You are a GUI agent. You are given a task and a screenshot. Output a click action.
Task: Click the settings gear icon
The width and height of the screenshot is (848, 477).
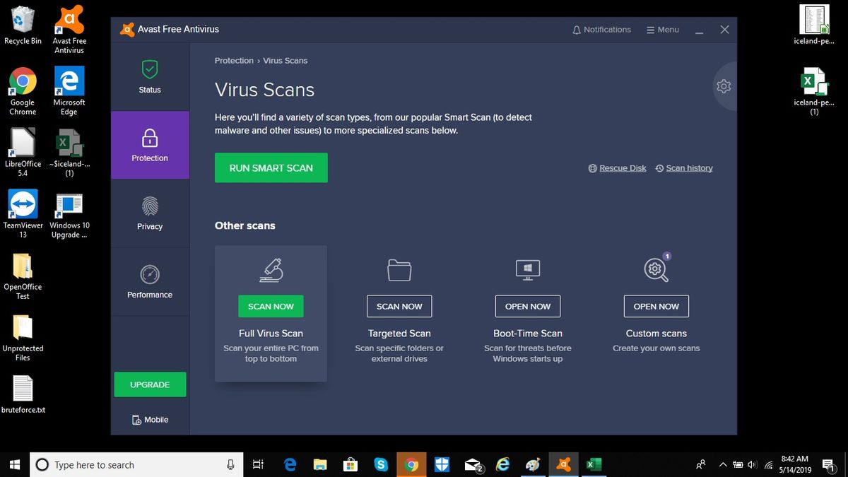[723, 86]
